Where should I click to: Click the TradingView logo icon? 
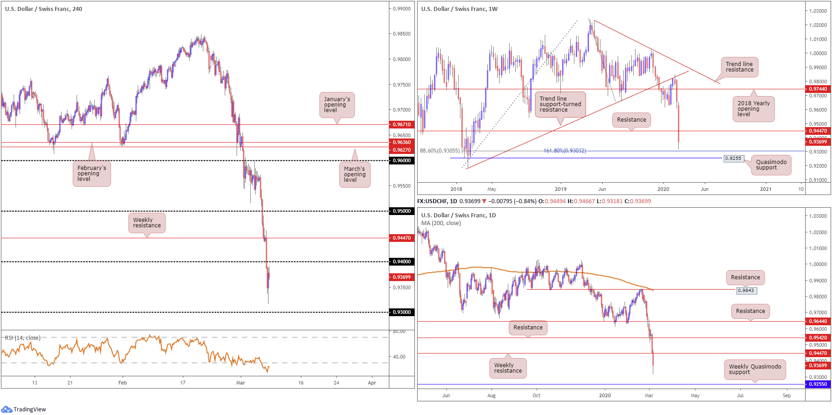coord(6,409)
